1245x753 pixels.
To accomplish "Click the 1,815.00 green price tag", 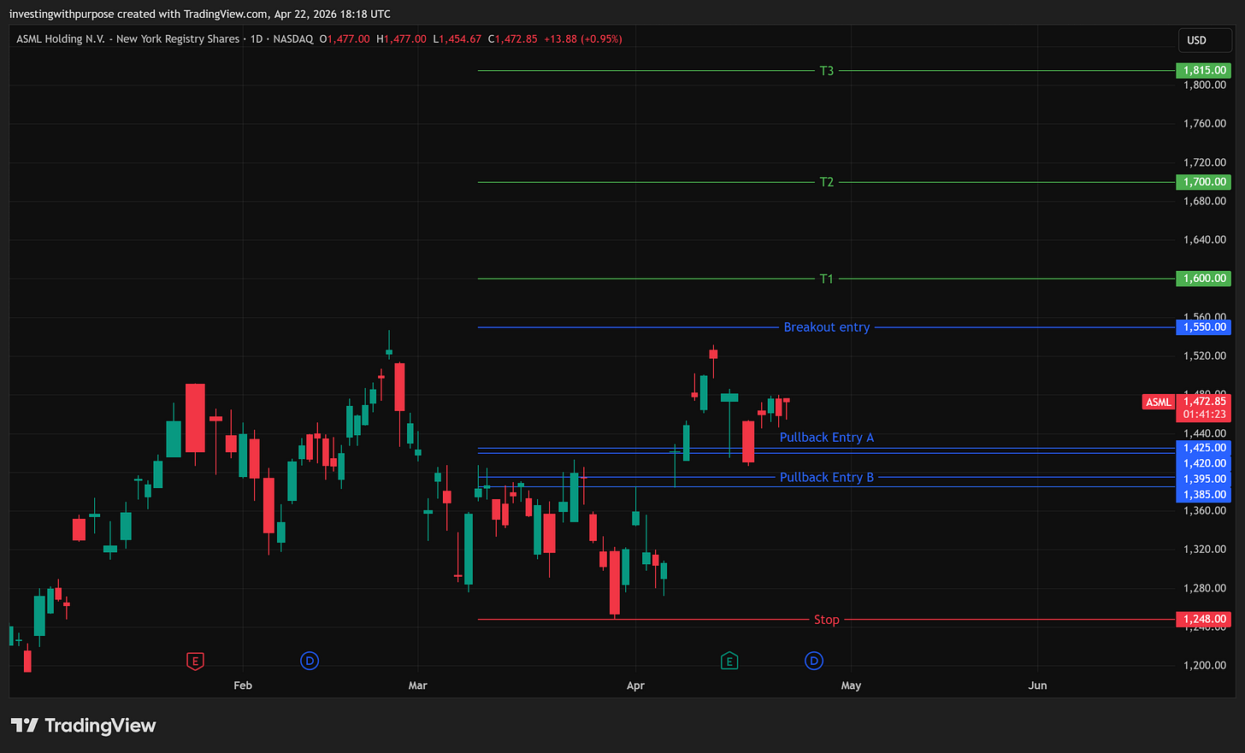I will pyautogui.click(x=1204, y=71).
